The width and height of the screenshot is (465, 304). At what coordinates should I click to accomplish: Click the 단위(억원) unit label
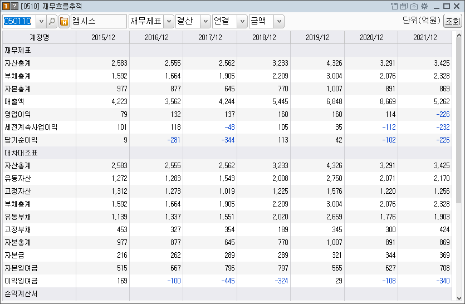(x=422, y=20)
